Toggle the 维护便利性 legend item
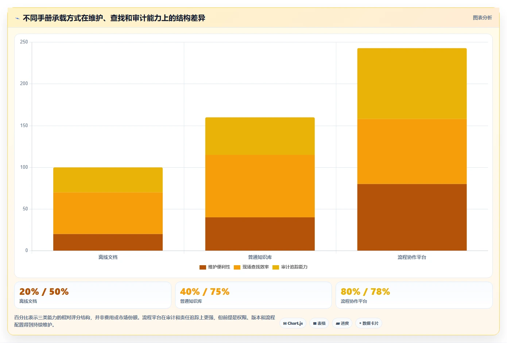Screen dimensions: 507x343 [215, 267]
